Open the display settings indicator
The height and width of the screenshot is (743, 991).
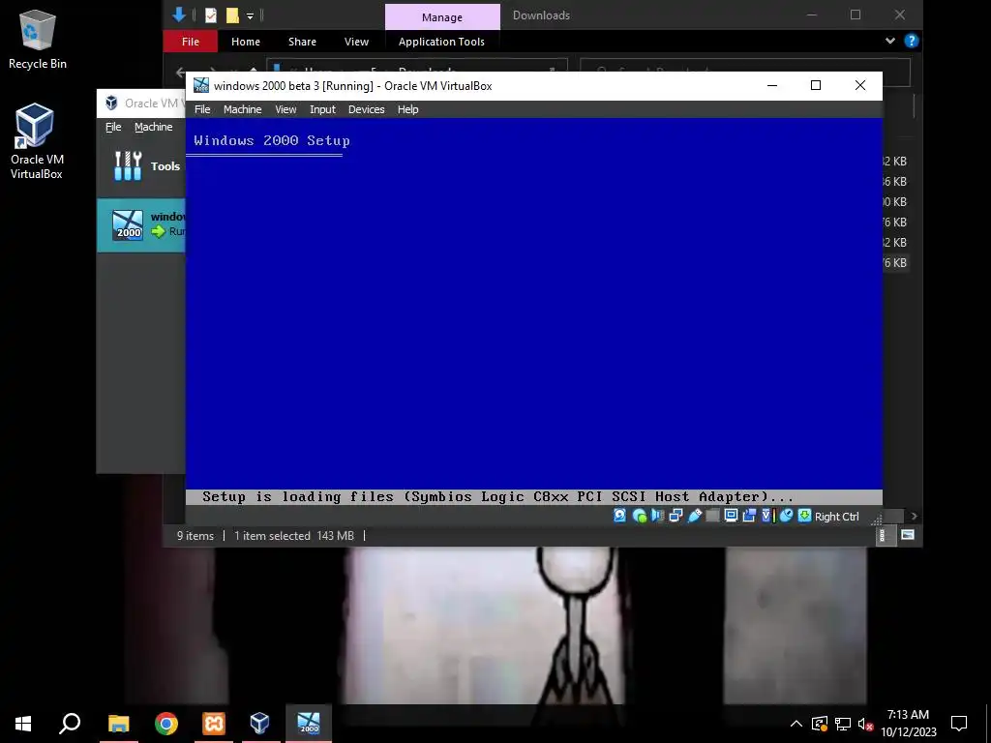[731, 516]
